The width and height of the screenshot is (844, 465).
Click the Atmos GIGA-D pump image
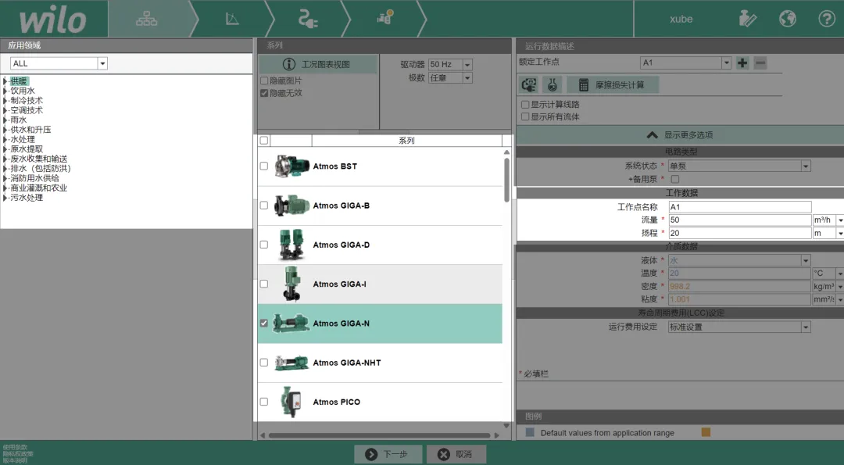click(291, 245)
